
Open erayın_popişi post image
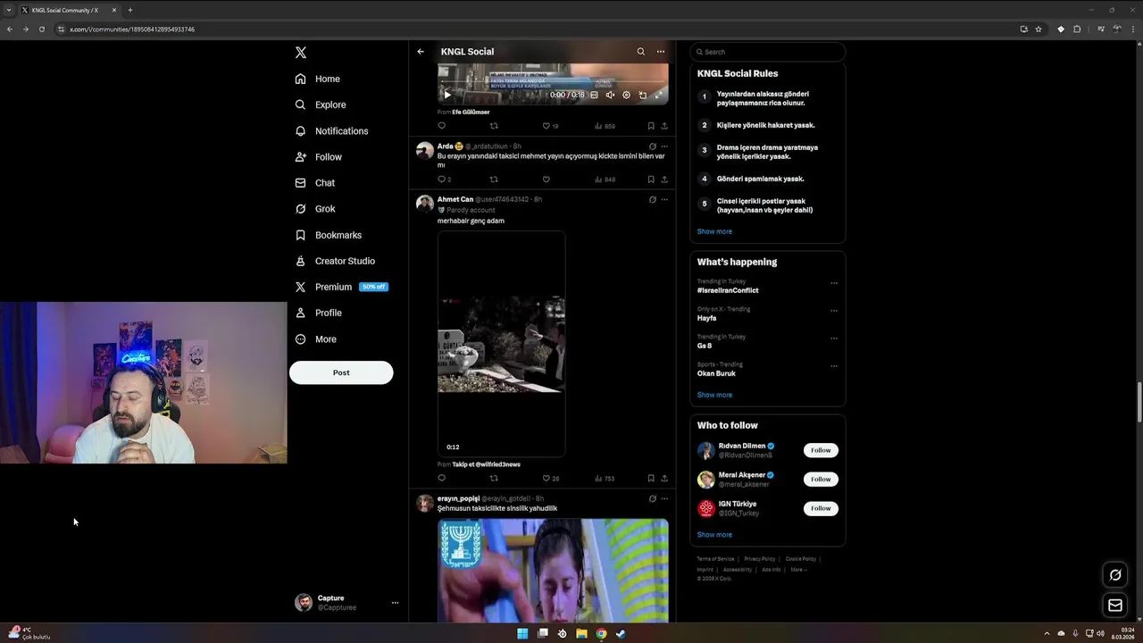553,570
